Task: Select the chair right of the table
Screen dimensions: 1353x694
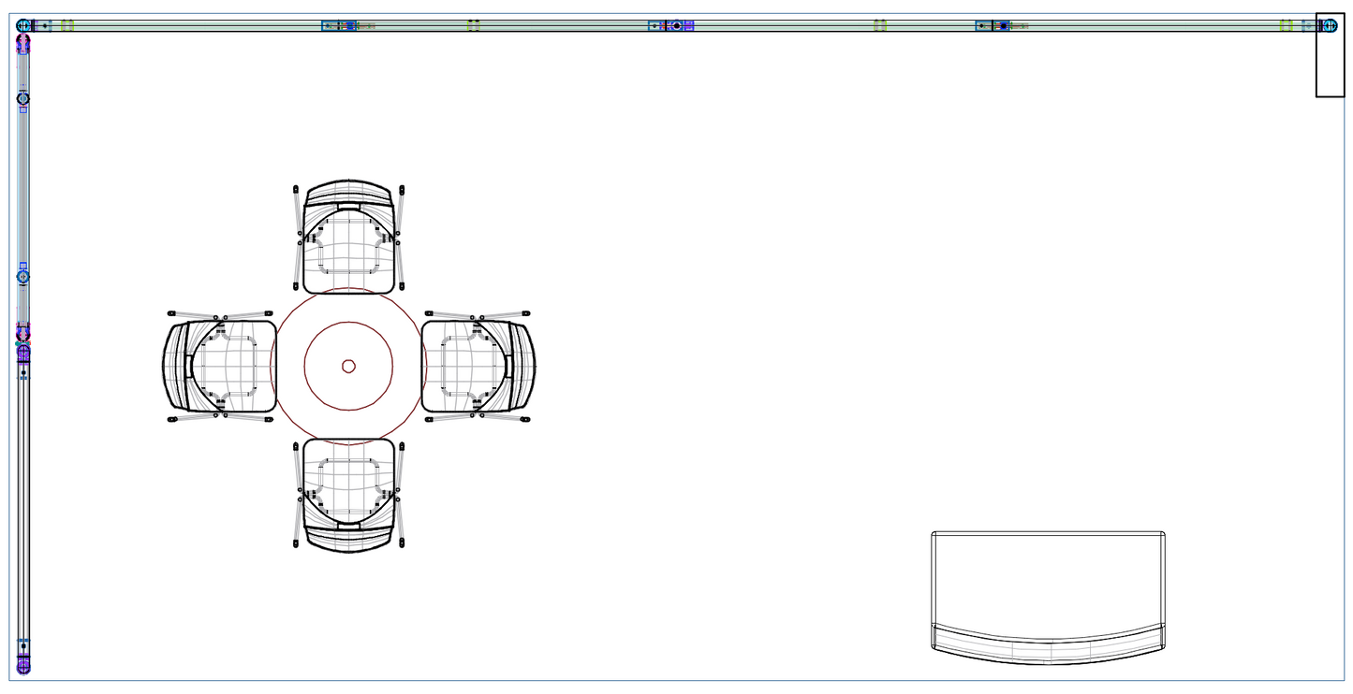Action: click(478, 366)
